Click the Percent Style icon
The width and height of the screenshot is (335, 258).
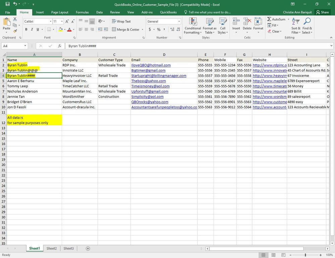click(159, 30)
